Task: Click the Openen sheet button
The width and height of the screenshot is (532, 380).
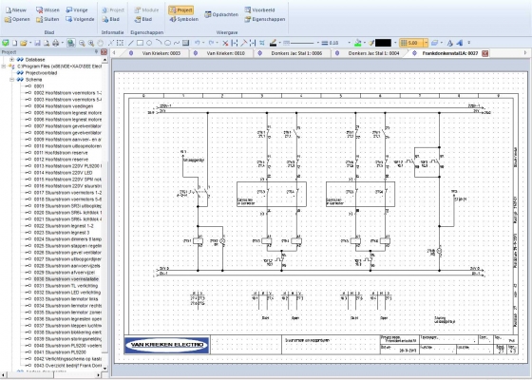Action: tap(17, 19)
